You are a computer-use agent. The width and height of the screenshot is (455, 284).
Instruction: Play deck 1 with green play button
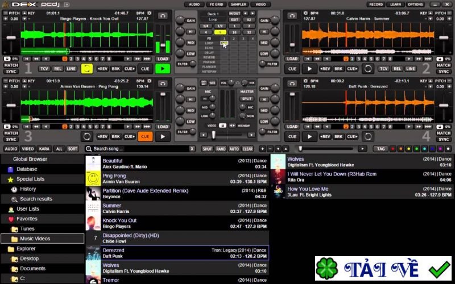[163, 69]
